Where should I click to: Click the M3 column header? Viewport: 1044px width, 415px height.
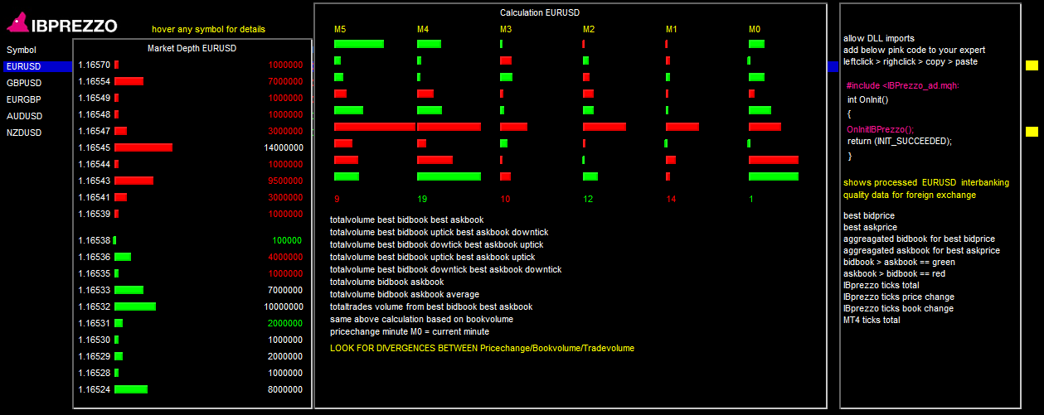[506, 30]
